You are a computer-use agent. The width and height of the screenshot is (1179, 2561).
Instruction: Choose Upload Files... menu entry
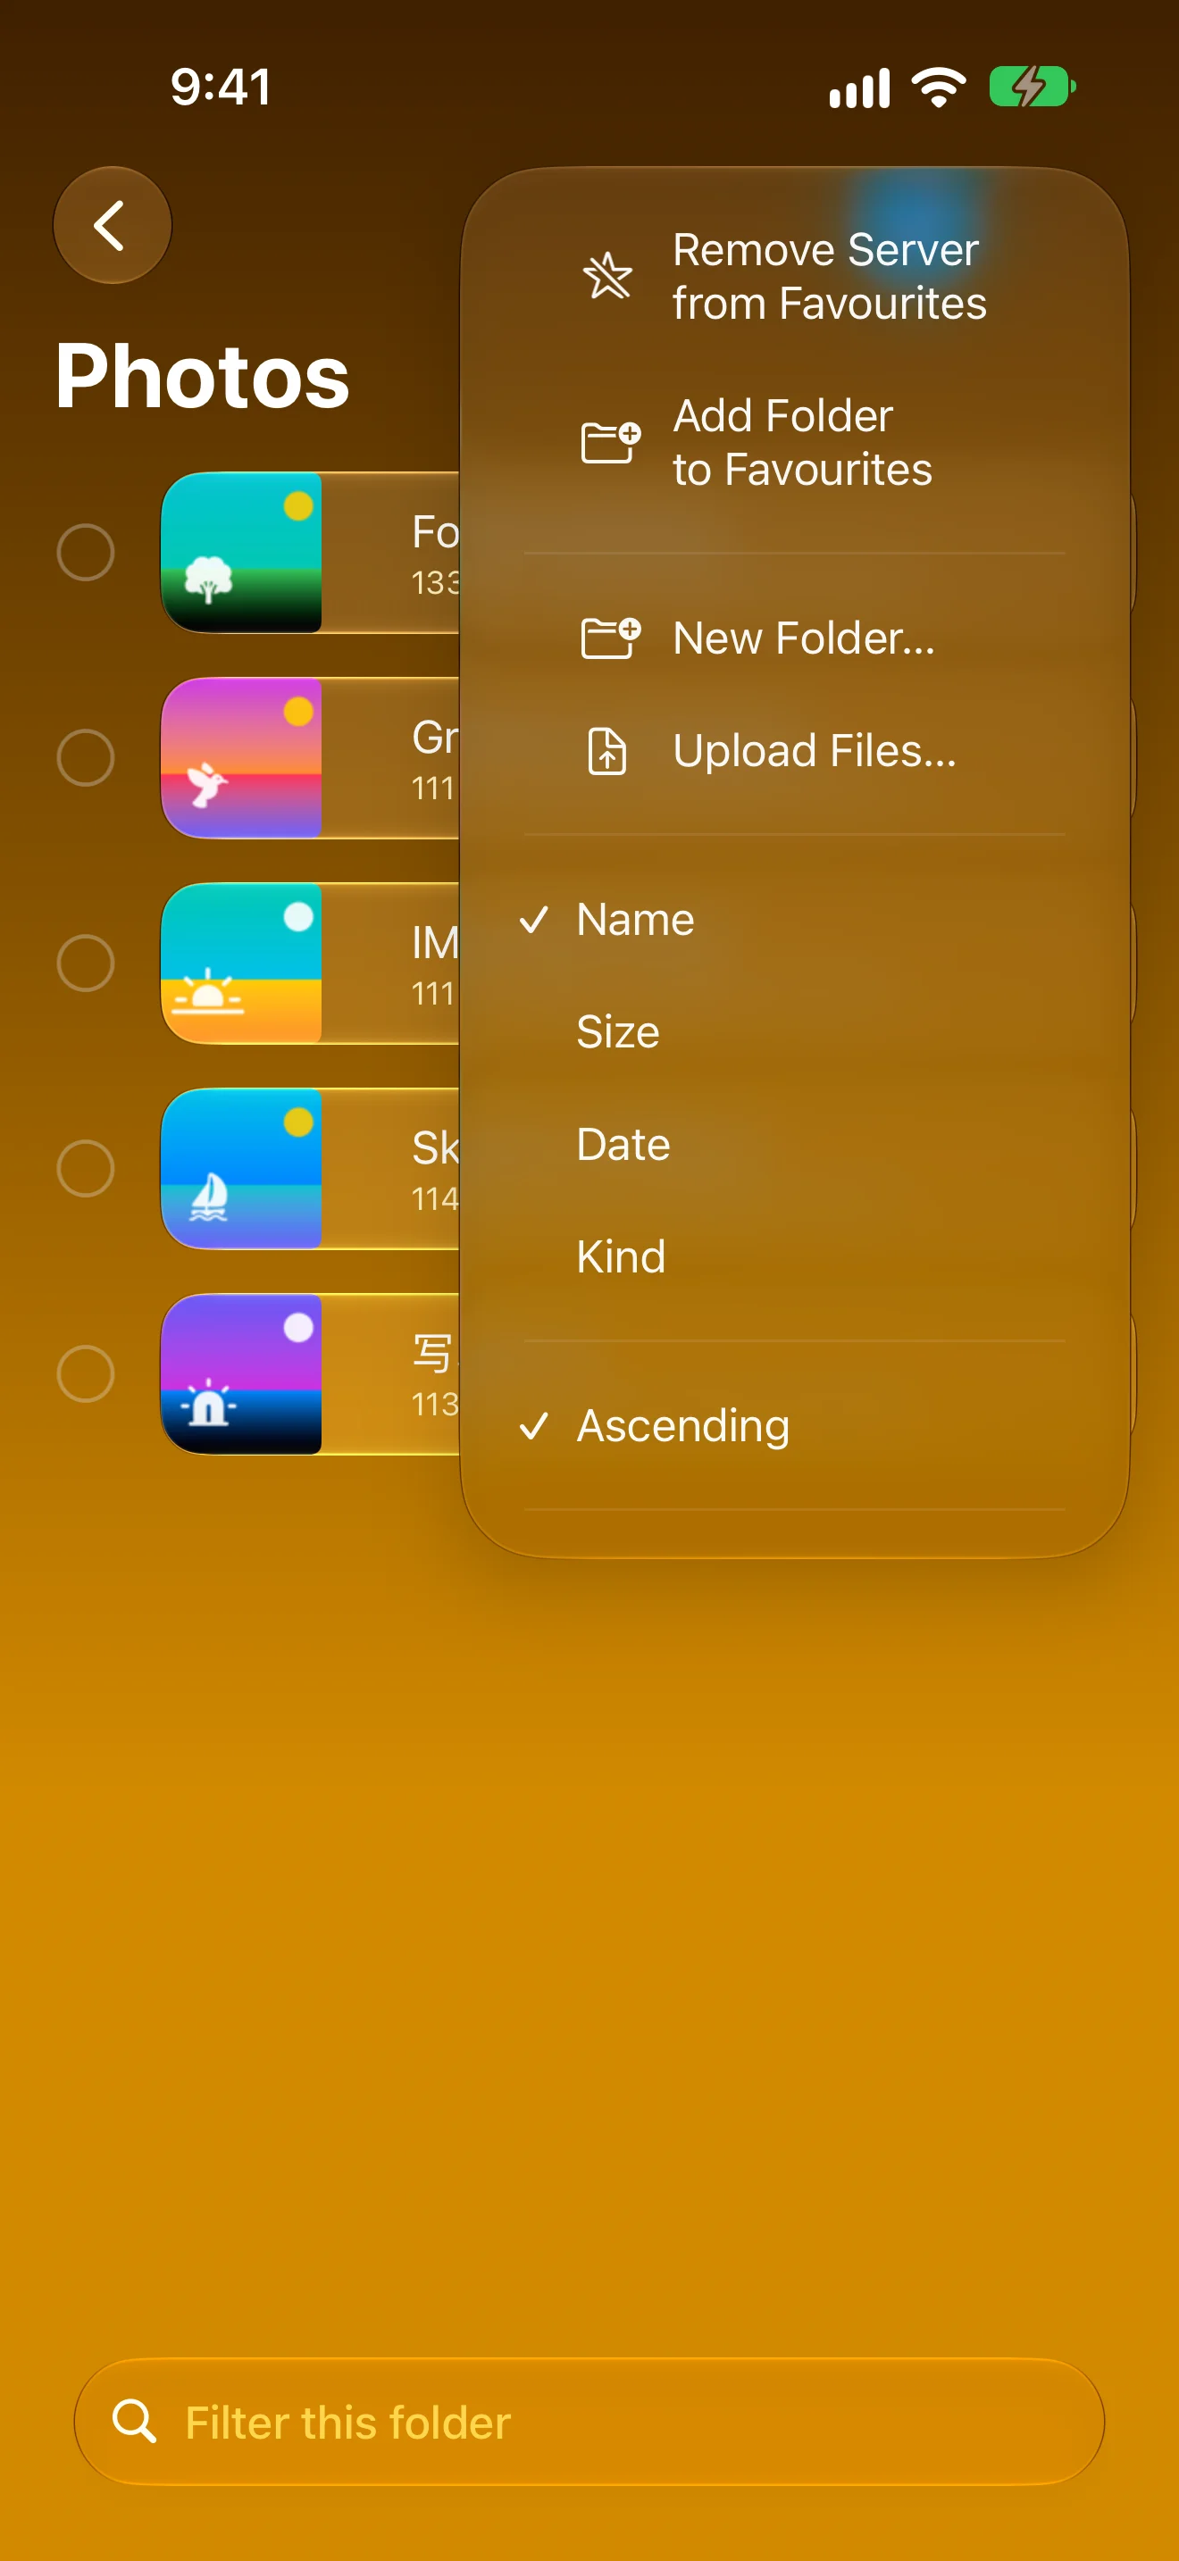point(794,751)
